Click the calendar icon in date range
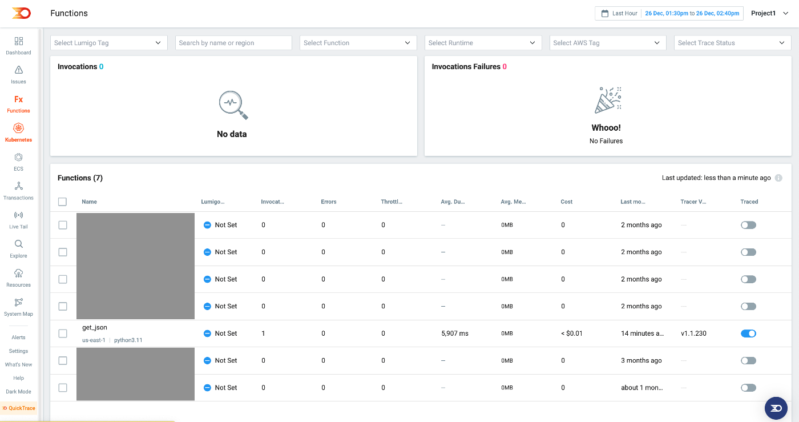 (x=605, y=13)
